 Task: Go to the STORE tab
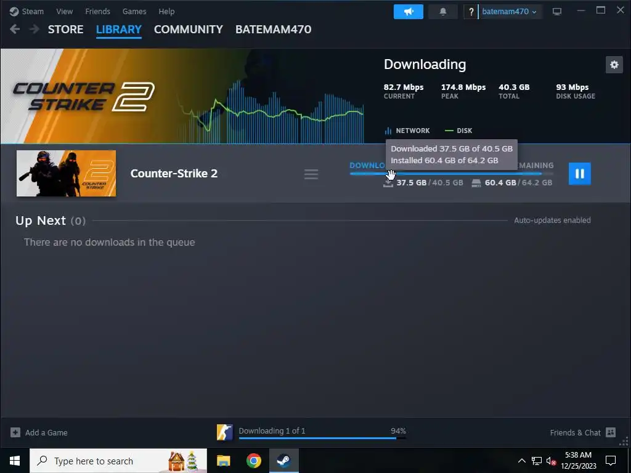click(65, 30)
